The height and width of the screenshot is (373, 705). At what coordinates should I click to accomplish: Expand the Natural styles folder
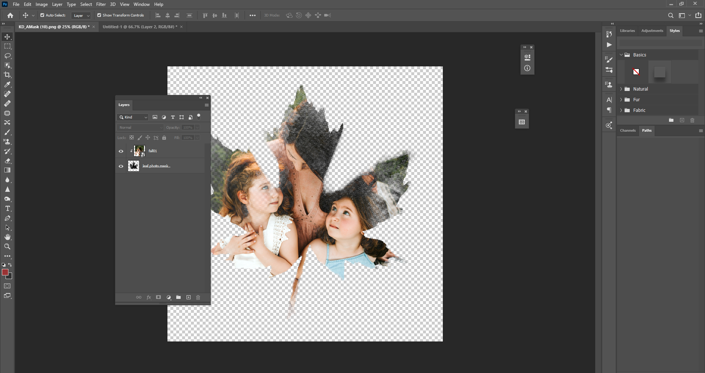[621, 89]
